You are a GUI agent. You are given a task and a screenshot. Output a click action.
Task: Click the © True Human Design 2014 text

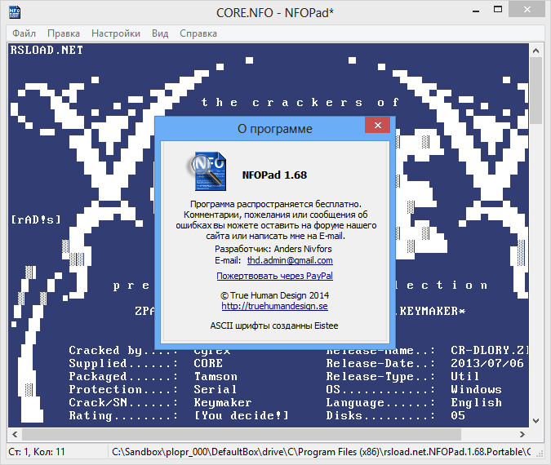[274, 295]
